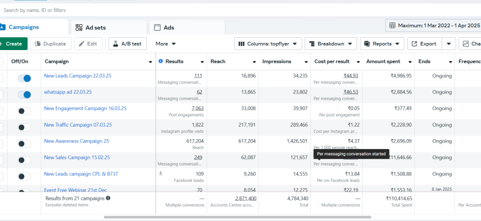Viewport: 481px width, 221px height.
Task: Switch to the Ad sets tab
Action: click(109, 28)
